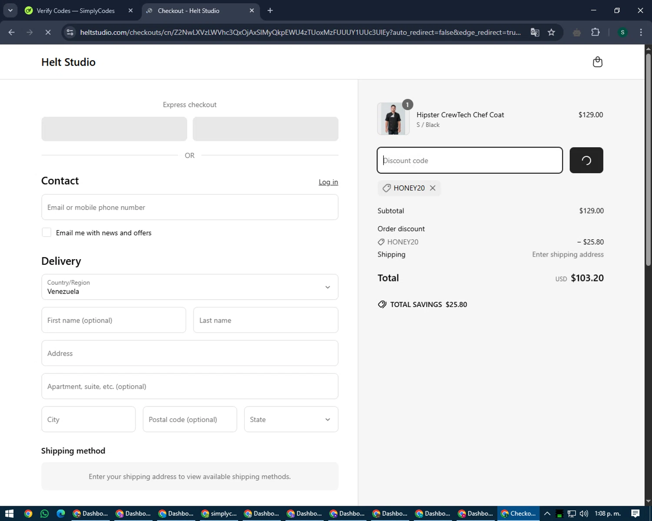Remove the HONEY20 discount tag

(432, 188)
